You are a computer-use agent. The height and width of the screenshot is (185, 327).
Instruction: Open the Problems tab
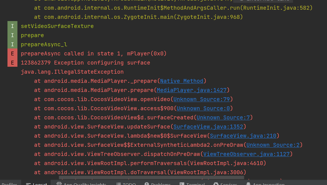point(158,184)
